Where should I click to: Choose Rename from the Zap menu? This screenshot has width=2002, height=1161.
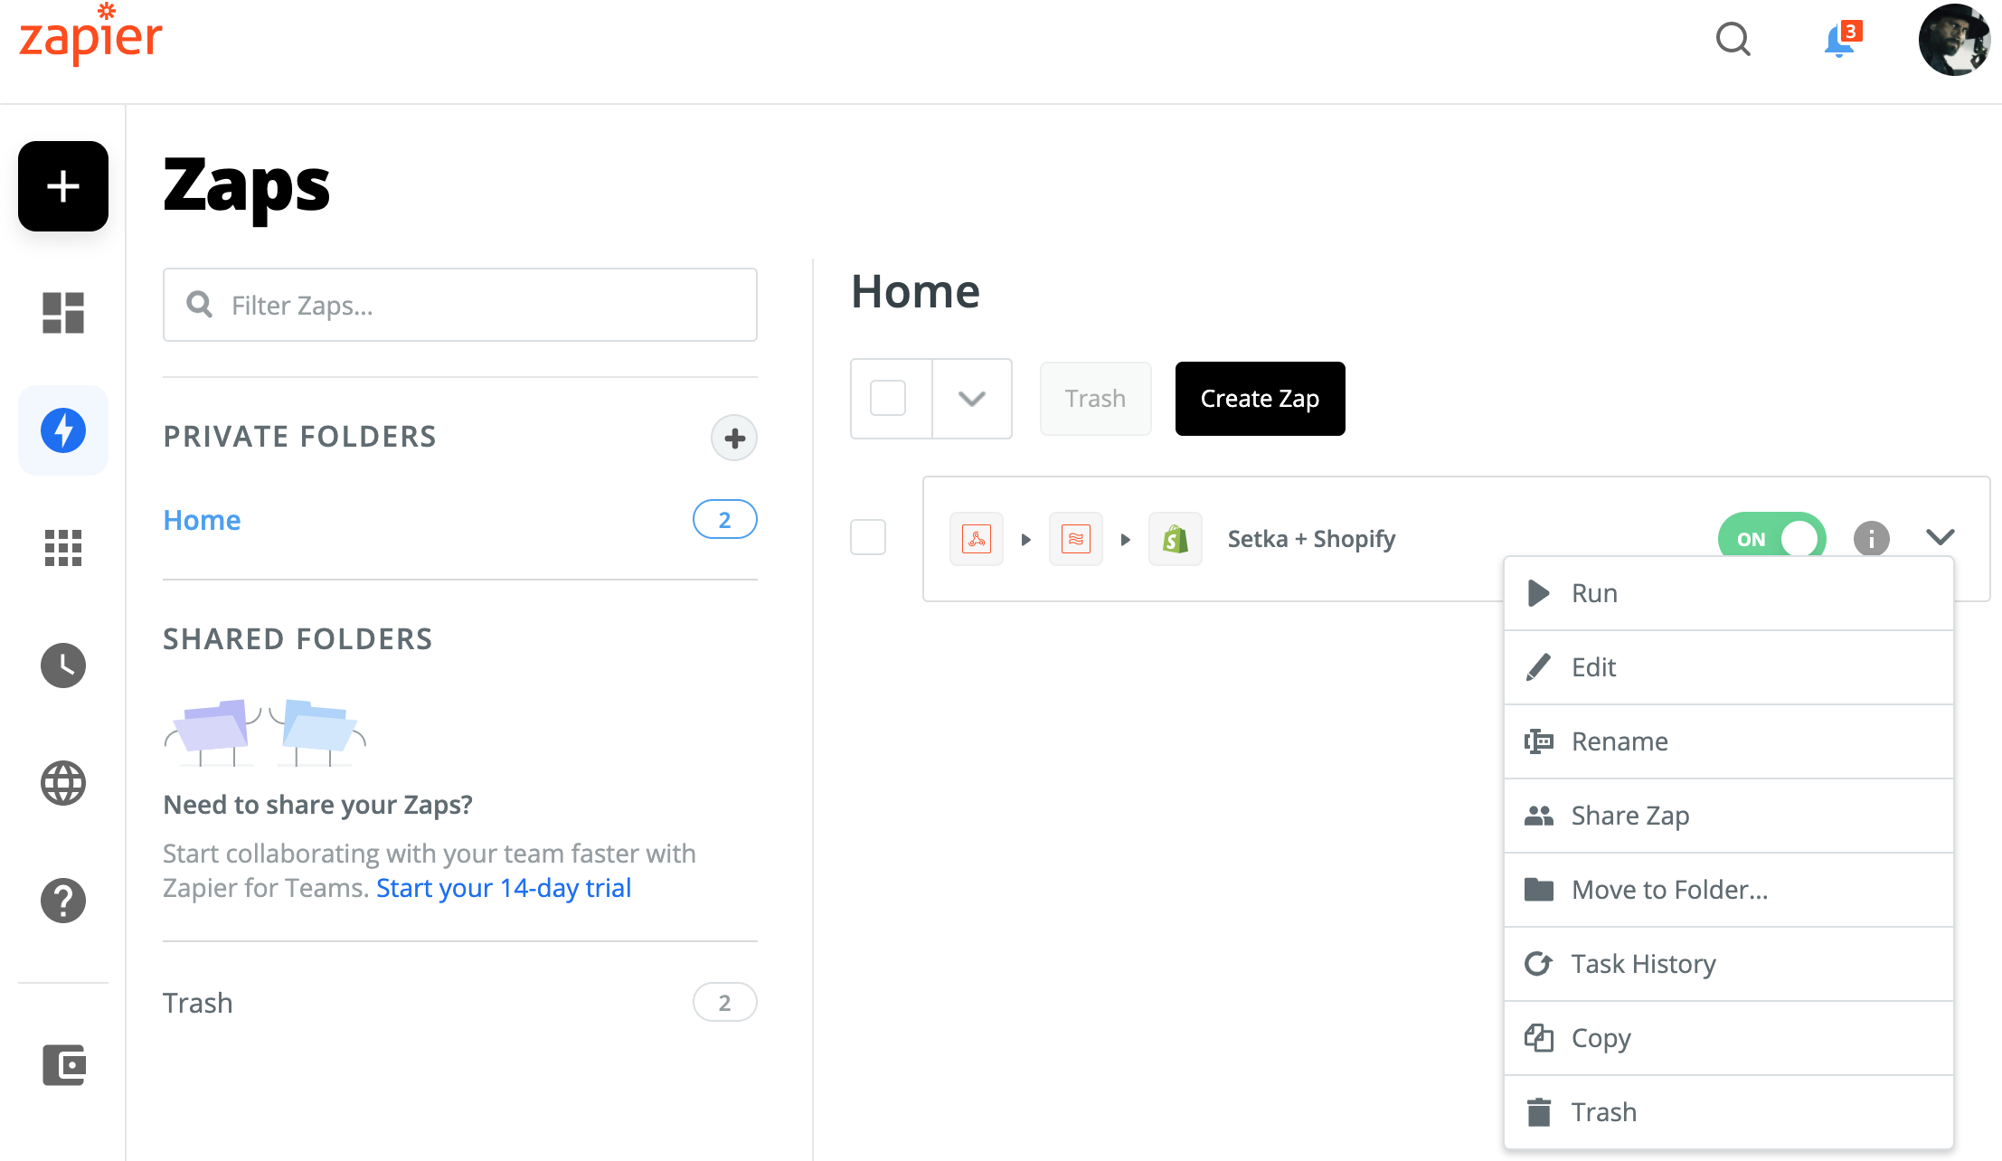1619,741
